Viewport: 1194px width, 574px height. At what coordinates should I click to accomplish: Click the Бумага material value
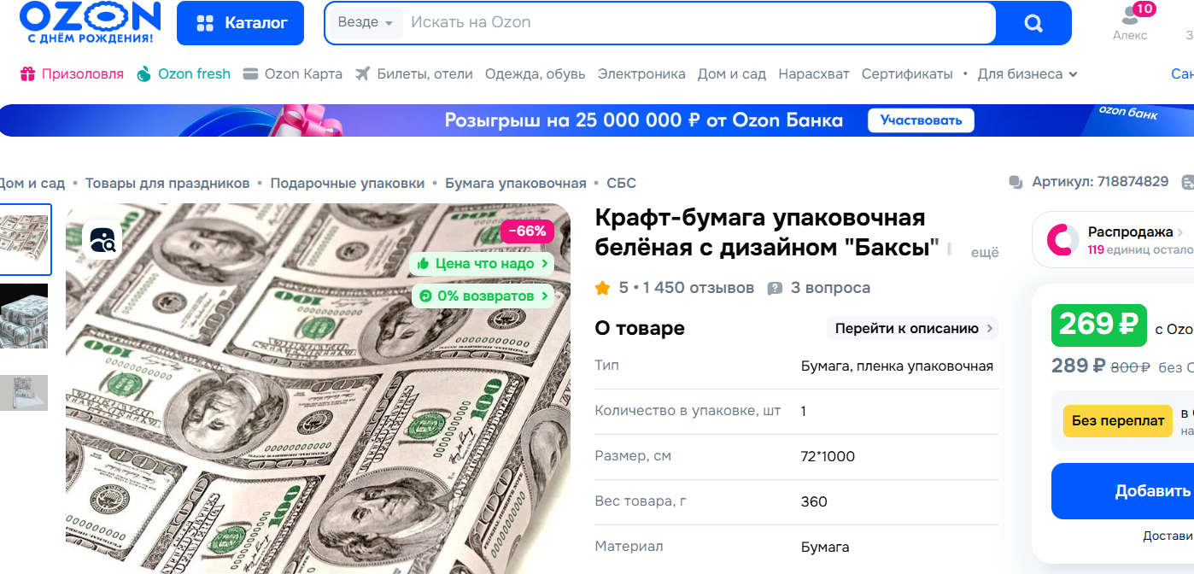click(825, 547)
